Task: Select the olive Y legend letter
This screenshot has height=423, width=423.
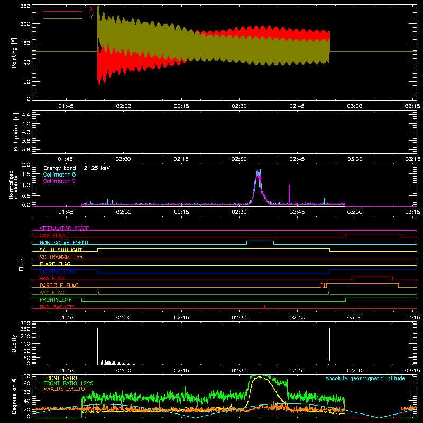Action: [x=91, y=16]
